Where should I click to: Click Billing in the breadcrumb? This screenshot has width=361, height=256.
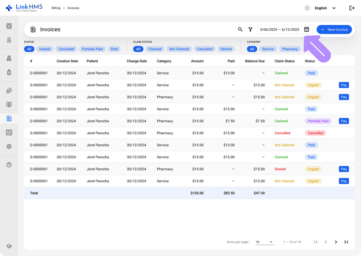pos(56,8)
